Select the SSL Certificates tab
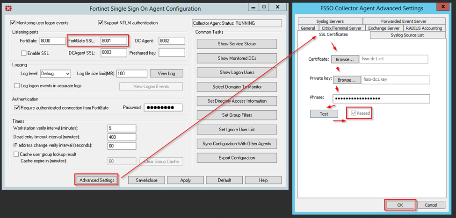The height and width of the screenshot is (218, 456). click(333, 35)
